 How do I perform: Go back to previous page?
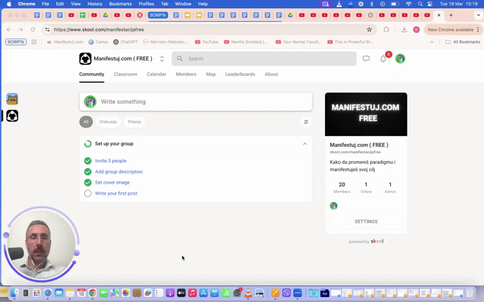click(9, 30)
